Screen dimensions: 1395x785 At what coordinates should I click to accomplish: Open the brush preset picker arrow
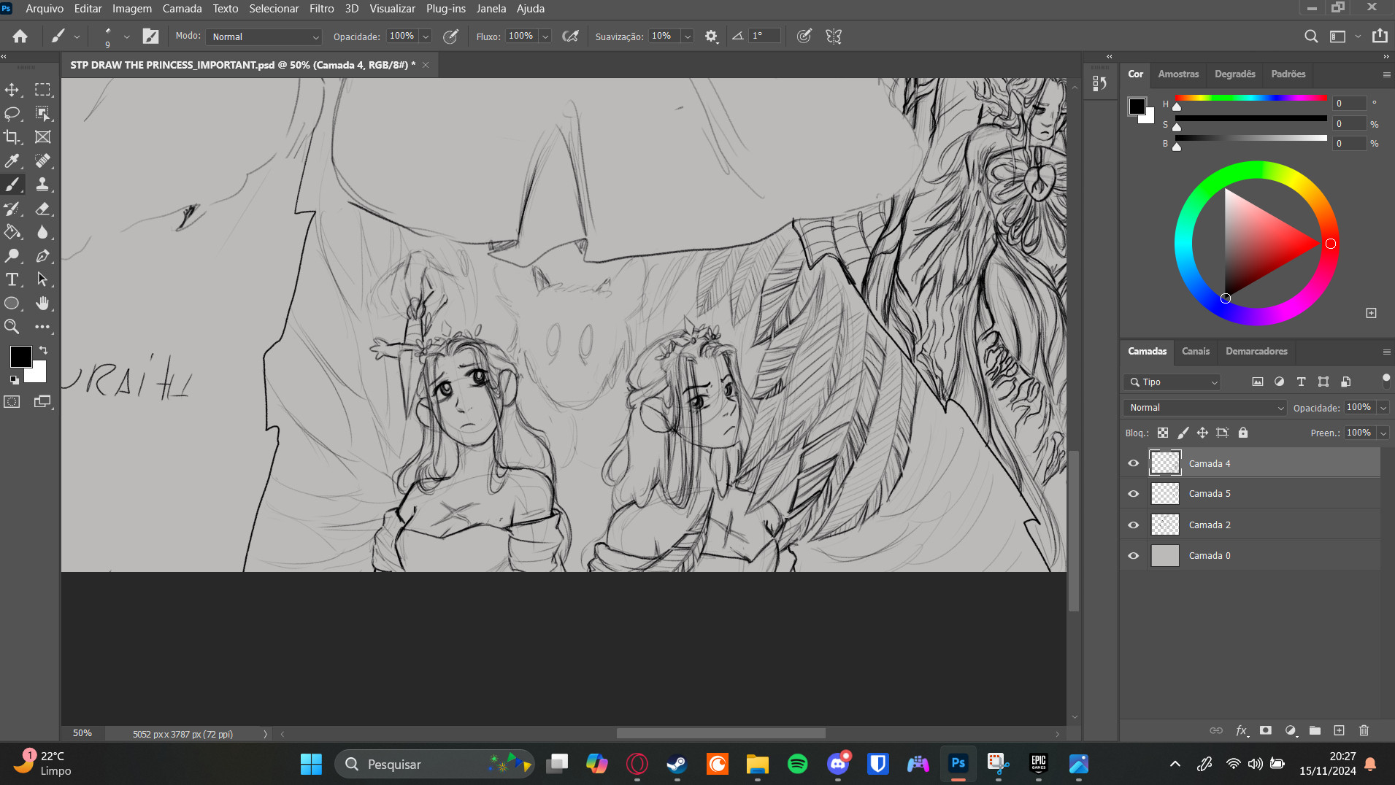click(x=126, y=36)
